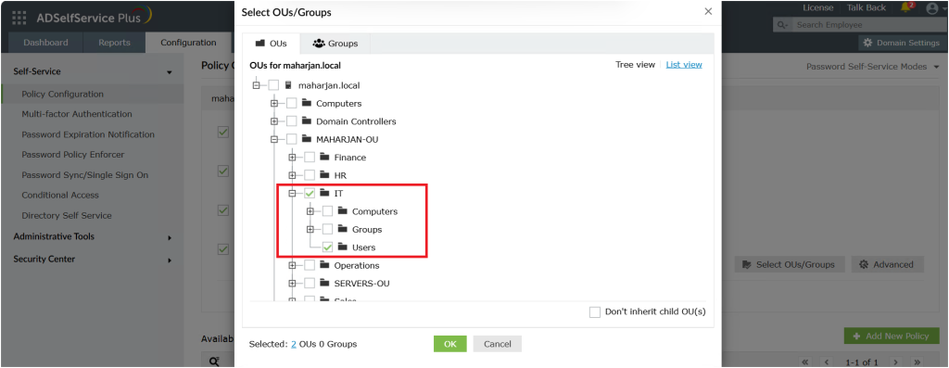The width and height of the screenshot is (949, 368).
Task: Click the maharjan.local domain server icon
Action: pos(288,85)
